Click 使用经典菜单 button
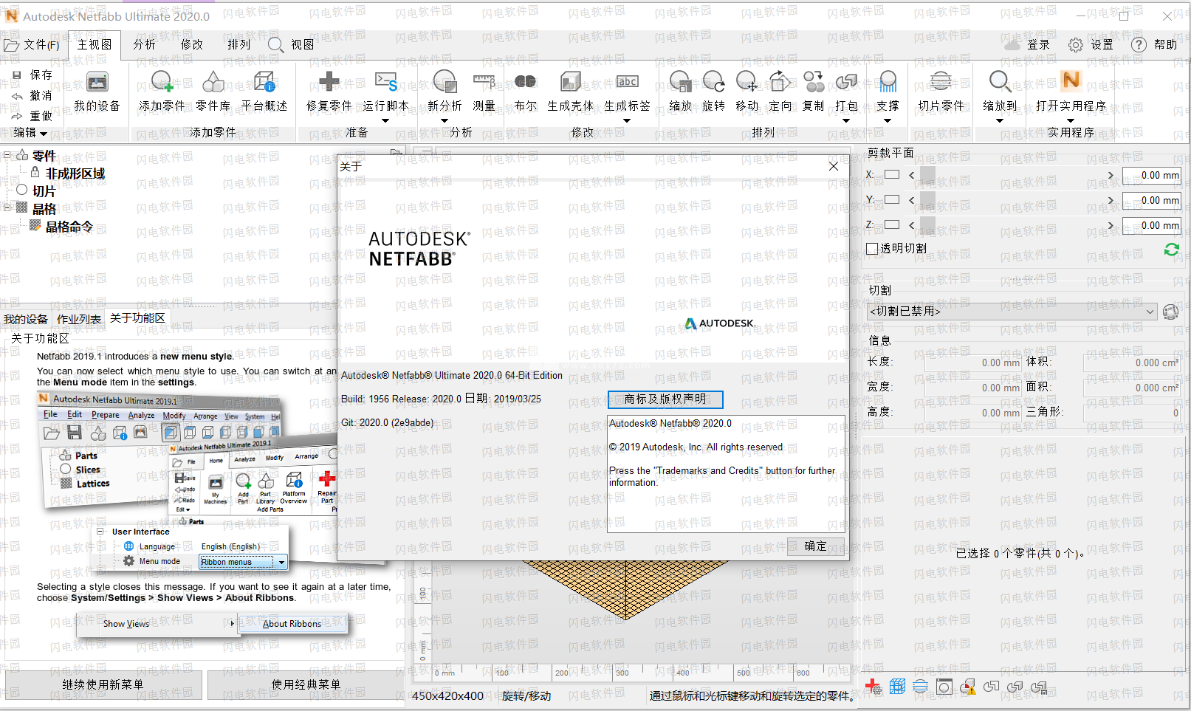This screenshot has height=711, width=1191. coord(306,685)
